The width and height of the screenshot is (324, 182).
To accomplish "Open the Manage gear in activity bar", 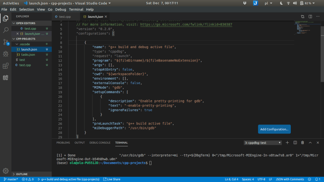I will [6, 171].
